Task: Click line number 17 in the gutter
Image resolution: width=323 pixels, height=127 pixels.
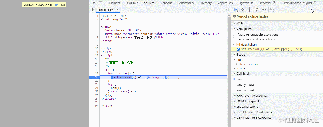Action: click(x=97, y=73)
